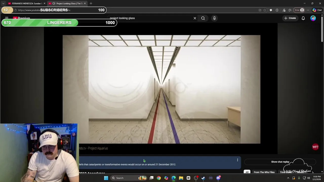Open YouTube notifications bell
Image resolution: width=324 pixels, height=182 pixels.
303,18
